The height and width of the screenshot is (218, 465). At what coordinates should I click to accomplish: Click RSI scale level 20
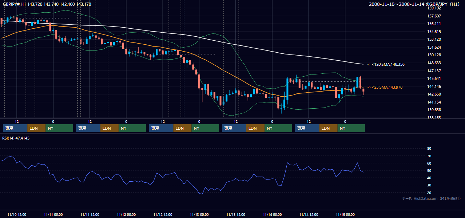point(429,193)
